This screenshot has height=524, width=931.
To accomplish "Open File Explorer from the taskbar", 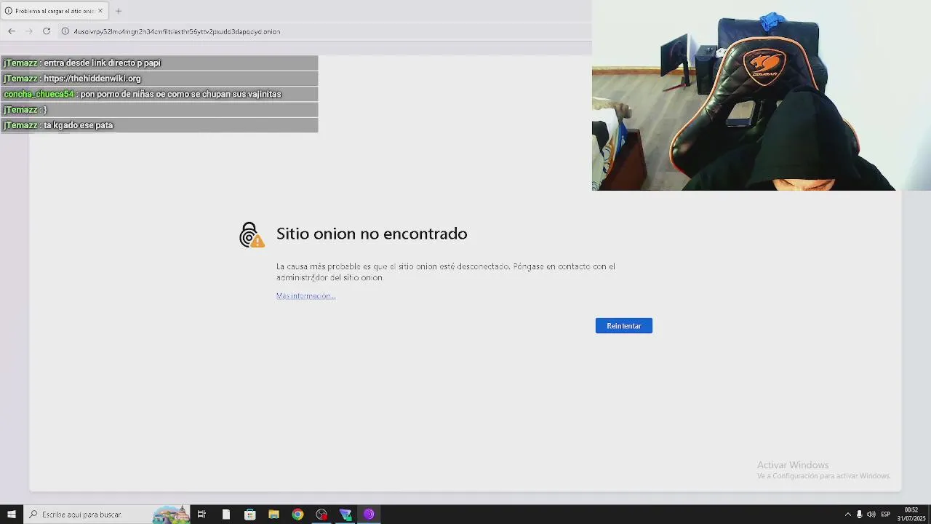I will 274,515.
